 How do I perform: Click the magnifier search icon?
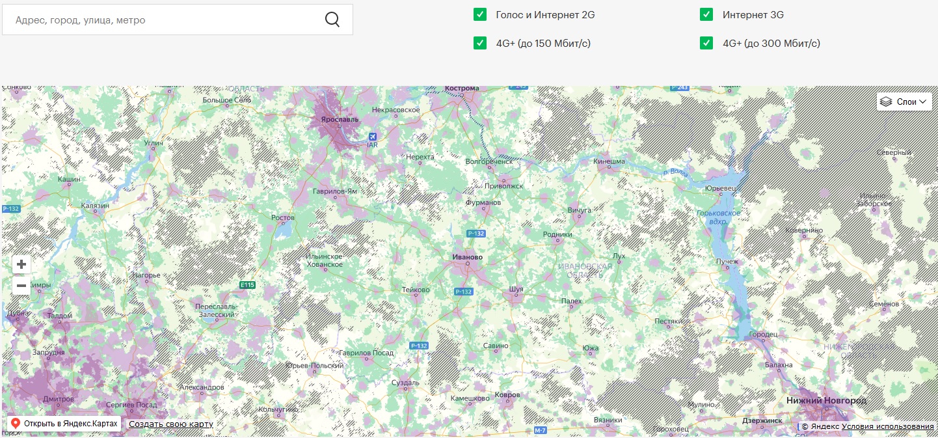[x=332, y=20]
